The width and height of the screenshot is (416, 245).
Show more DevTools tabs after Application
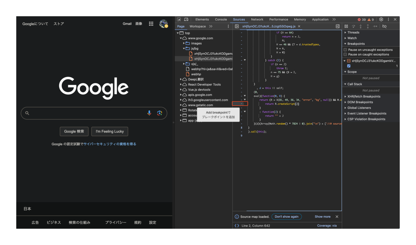(x=334, y=19)
